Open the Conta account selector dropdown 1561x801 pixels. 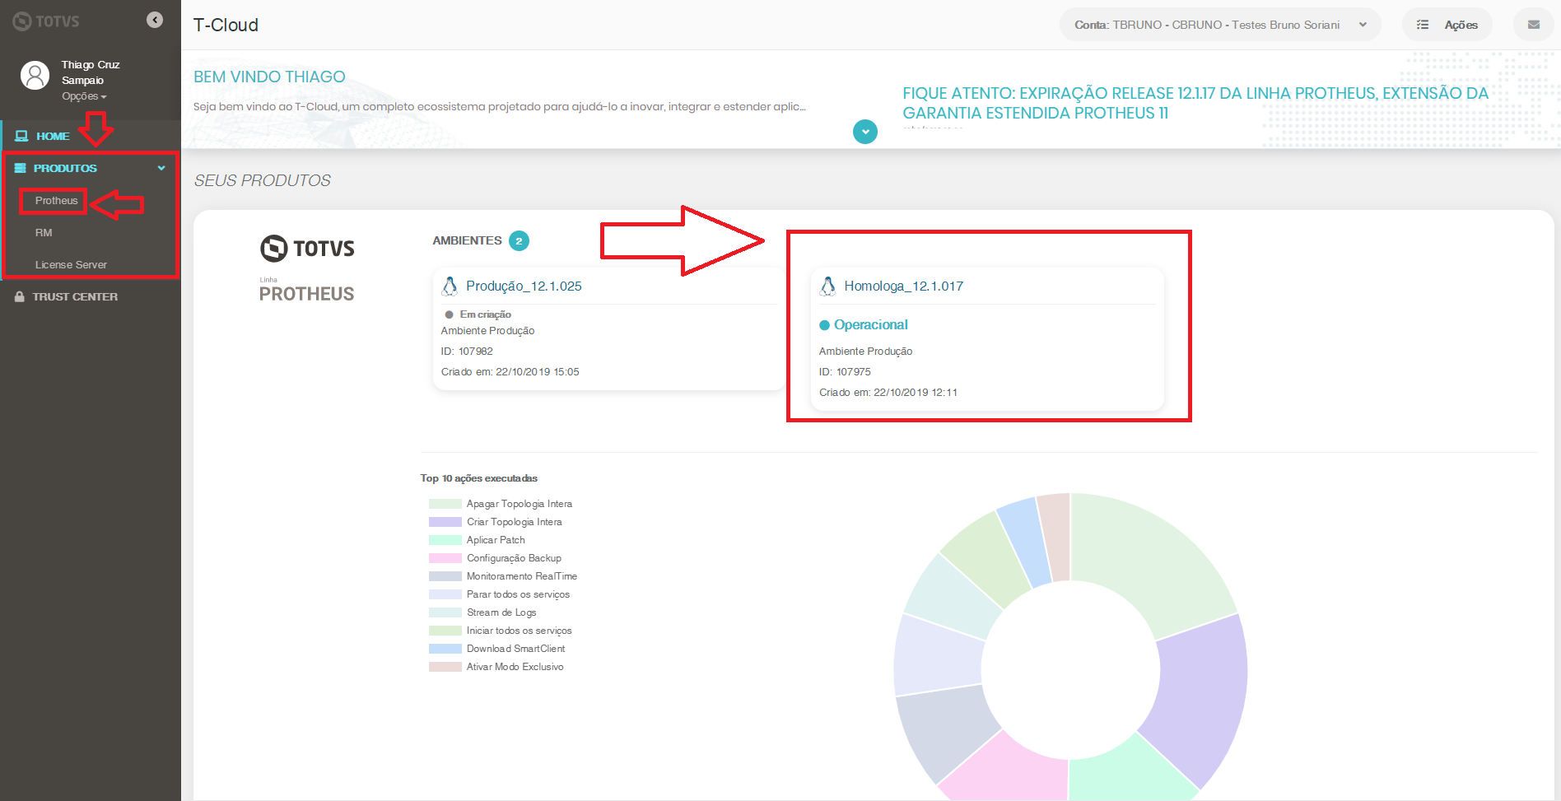click(1220, 25)
